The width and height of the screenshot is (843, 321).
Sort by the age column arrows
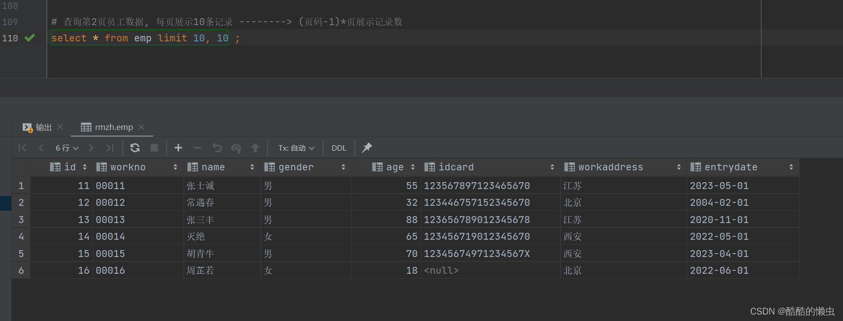point(413,167)
